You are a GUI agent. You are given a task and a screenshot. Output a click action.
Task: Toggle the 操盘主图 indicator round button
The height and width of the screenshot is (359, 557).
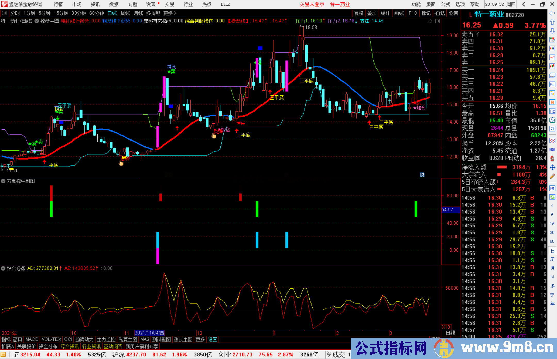37,21
